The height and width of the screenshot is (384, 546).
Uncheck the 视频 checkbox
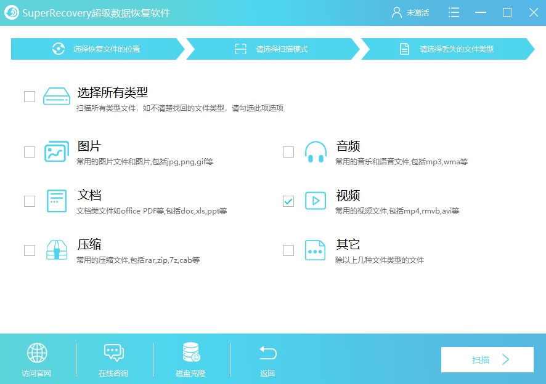click(x=288, y=200)
